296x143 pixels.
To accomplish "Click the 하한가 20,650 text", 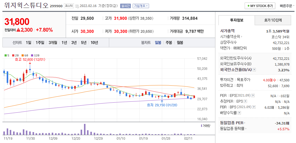I will (x=141, y=31).
